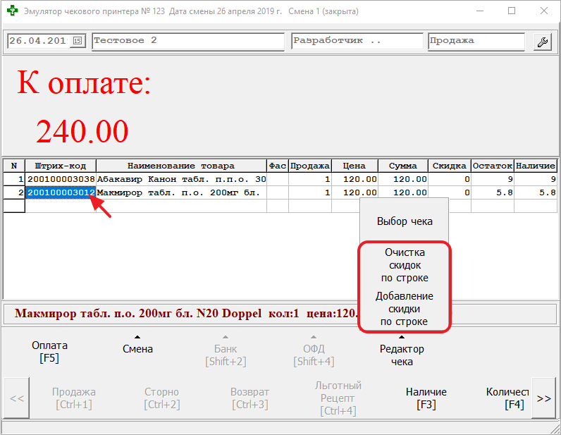Choose Добавление скидки по строке
Screen dimensions: 561x435
click(x=404, y=309)
